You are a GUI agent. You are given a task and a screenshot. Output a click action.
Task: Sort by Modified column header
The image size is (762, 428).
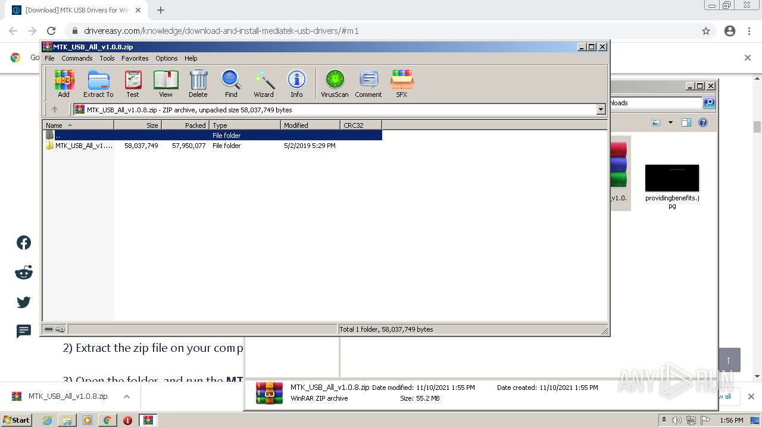(310, 125)
